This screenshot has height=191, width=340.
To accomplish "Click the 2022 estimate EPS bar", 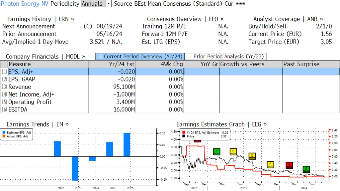I will (57, 149).
